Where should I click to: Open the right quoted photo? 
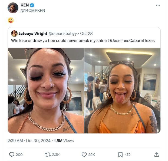pos(122,90)
